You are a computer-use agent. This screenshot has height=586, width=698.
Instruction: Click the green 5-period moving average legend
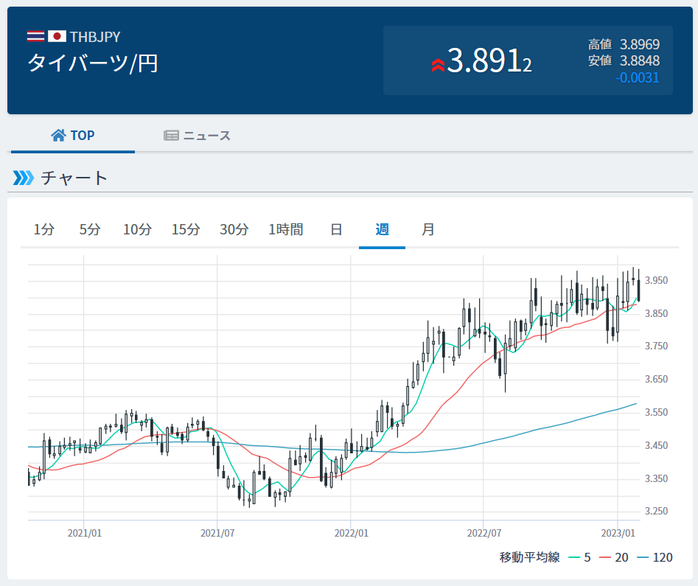(579, 557)
